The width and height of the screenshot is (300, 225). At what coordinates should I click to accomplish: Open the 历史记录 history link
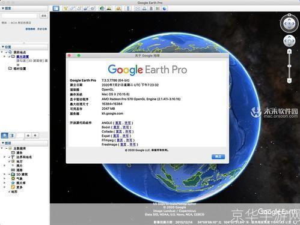coord(42,29)
